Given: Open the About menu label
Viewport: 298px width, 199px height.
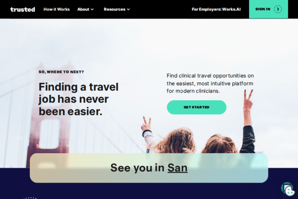Looking at the screenshot, I should pyautogui.click(x=83, y=9).
